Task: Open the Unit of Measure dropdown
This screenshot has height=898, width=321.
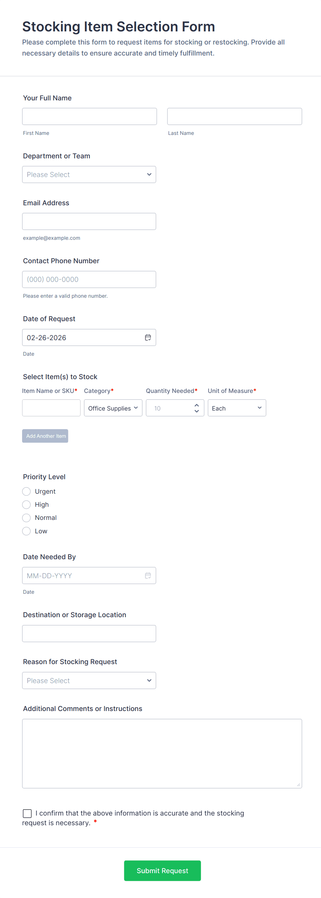Action: [236, 408]
